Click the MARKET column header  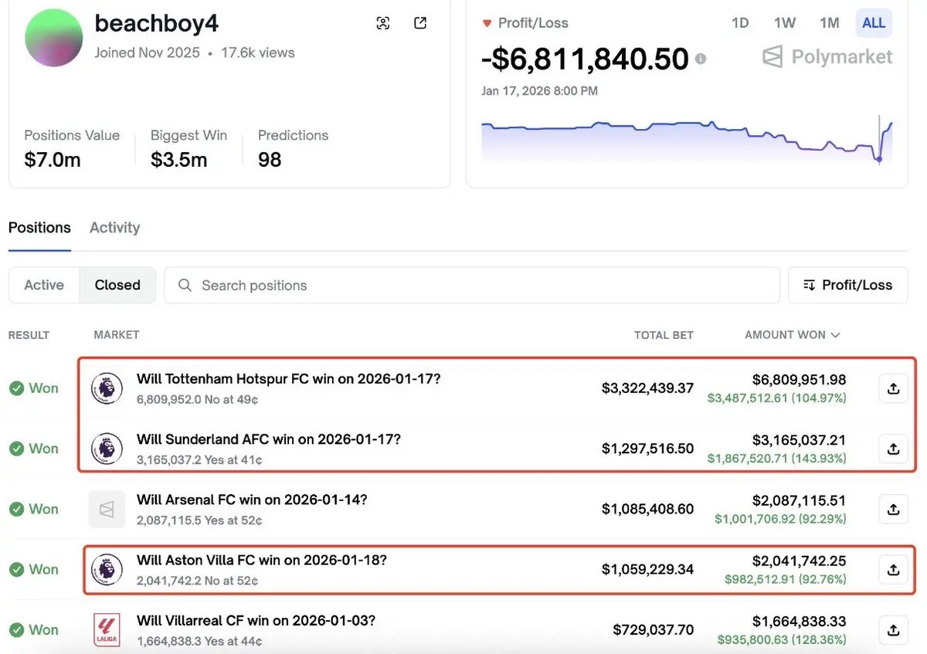tap(117, 335)
